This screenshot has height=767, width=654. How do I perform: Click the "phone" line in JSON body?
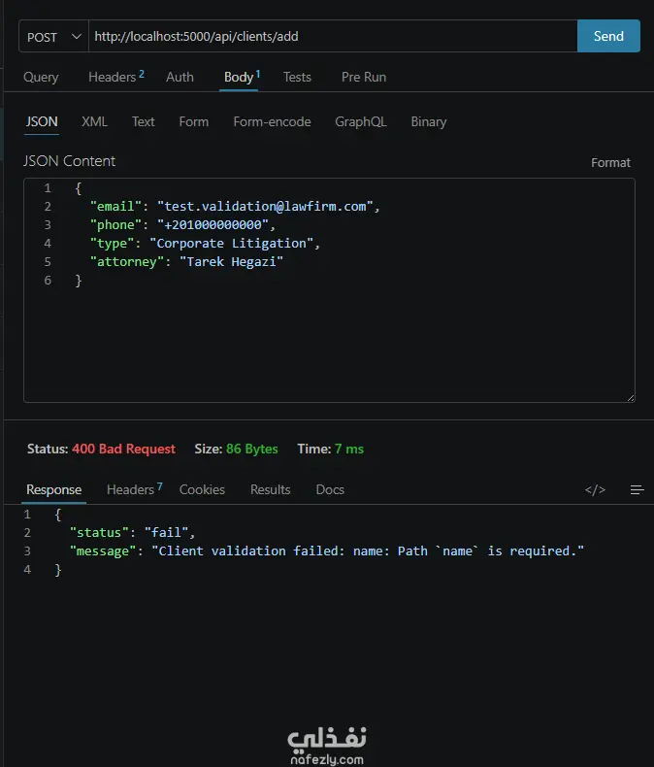182,225
